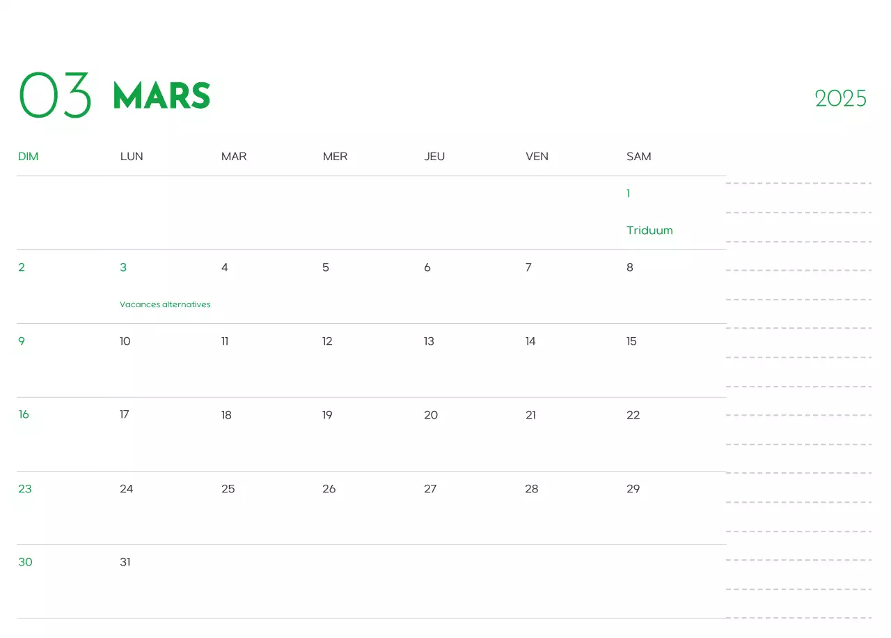
Task: Select date 14 in the calendar
Action: (530, 341)
